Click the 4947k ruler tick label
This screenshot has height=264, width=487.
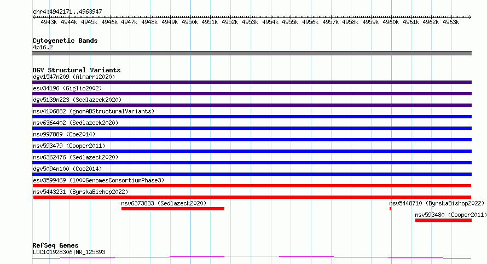click(129, 22)
